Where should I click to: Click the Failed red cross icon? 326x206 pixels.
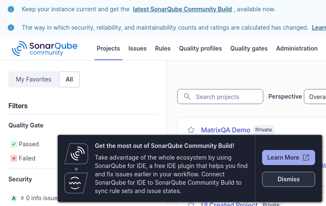pyautogui.click(x=14, y=158)
